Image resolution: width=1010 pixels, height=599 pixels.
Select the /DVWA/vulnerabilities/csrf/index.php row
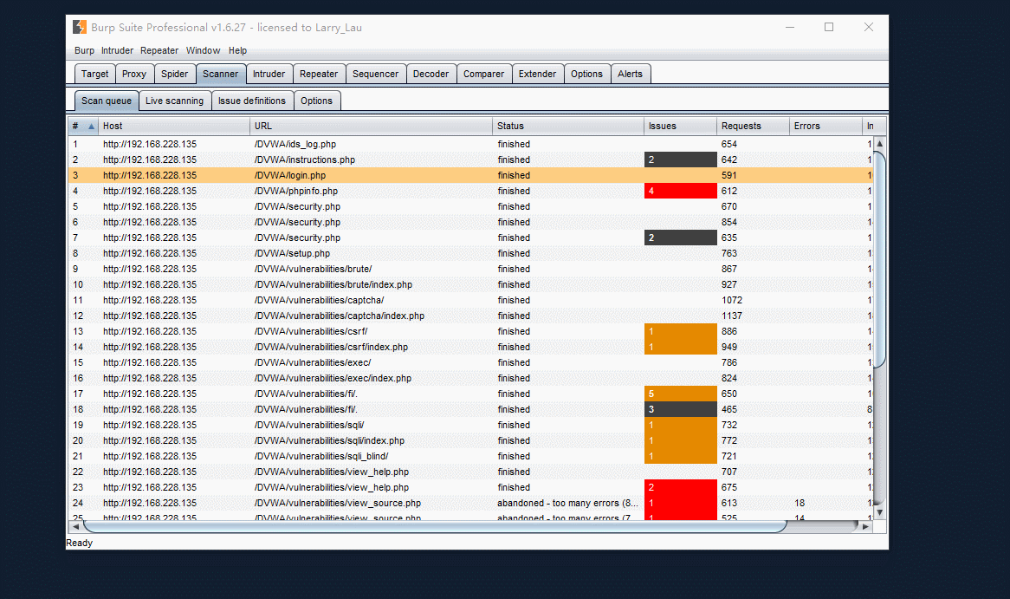pos(471,347)
